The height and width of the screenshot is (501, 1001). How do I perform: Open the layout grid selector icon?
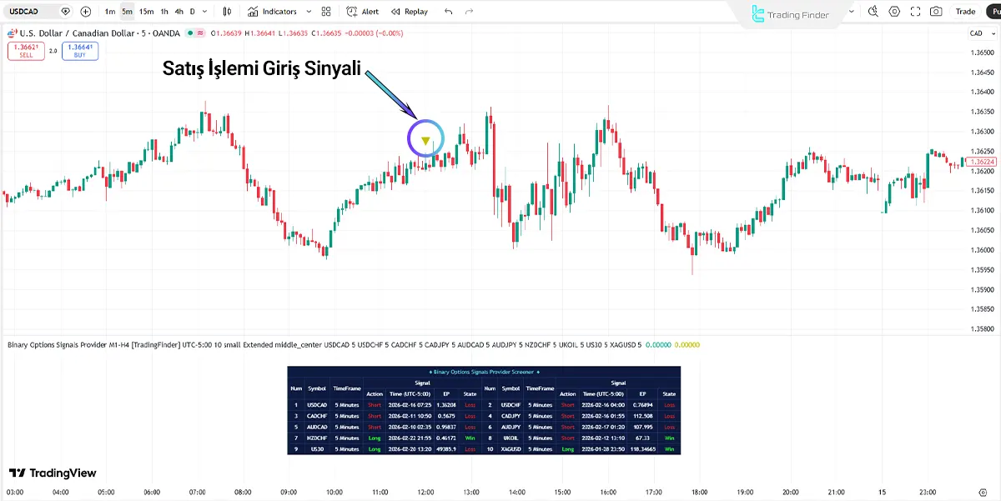coord(325,11)
